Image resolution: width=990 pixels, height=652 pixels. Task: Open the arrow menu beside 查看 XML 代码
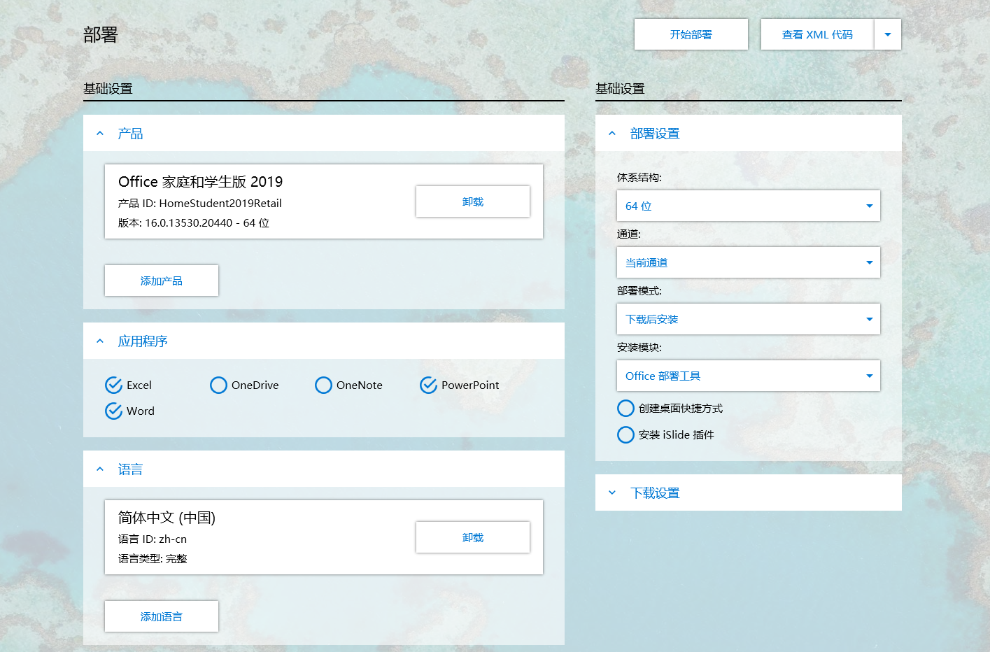point(888,34)
